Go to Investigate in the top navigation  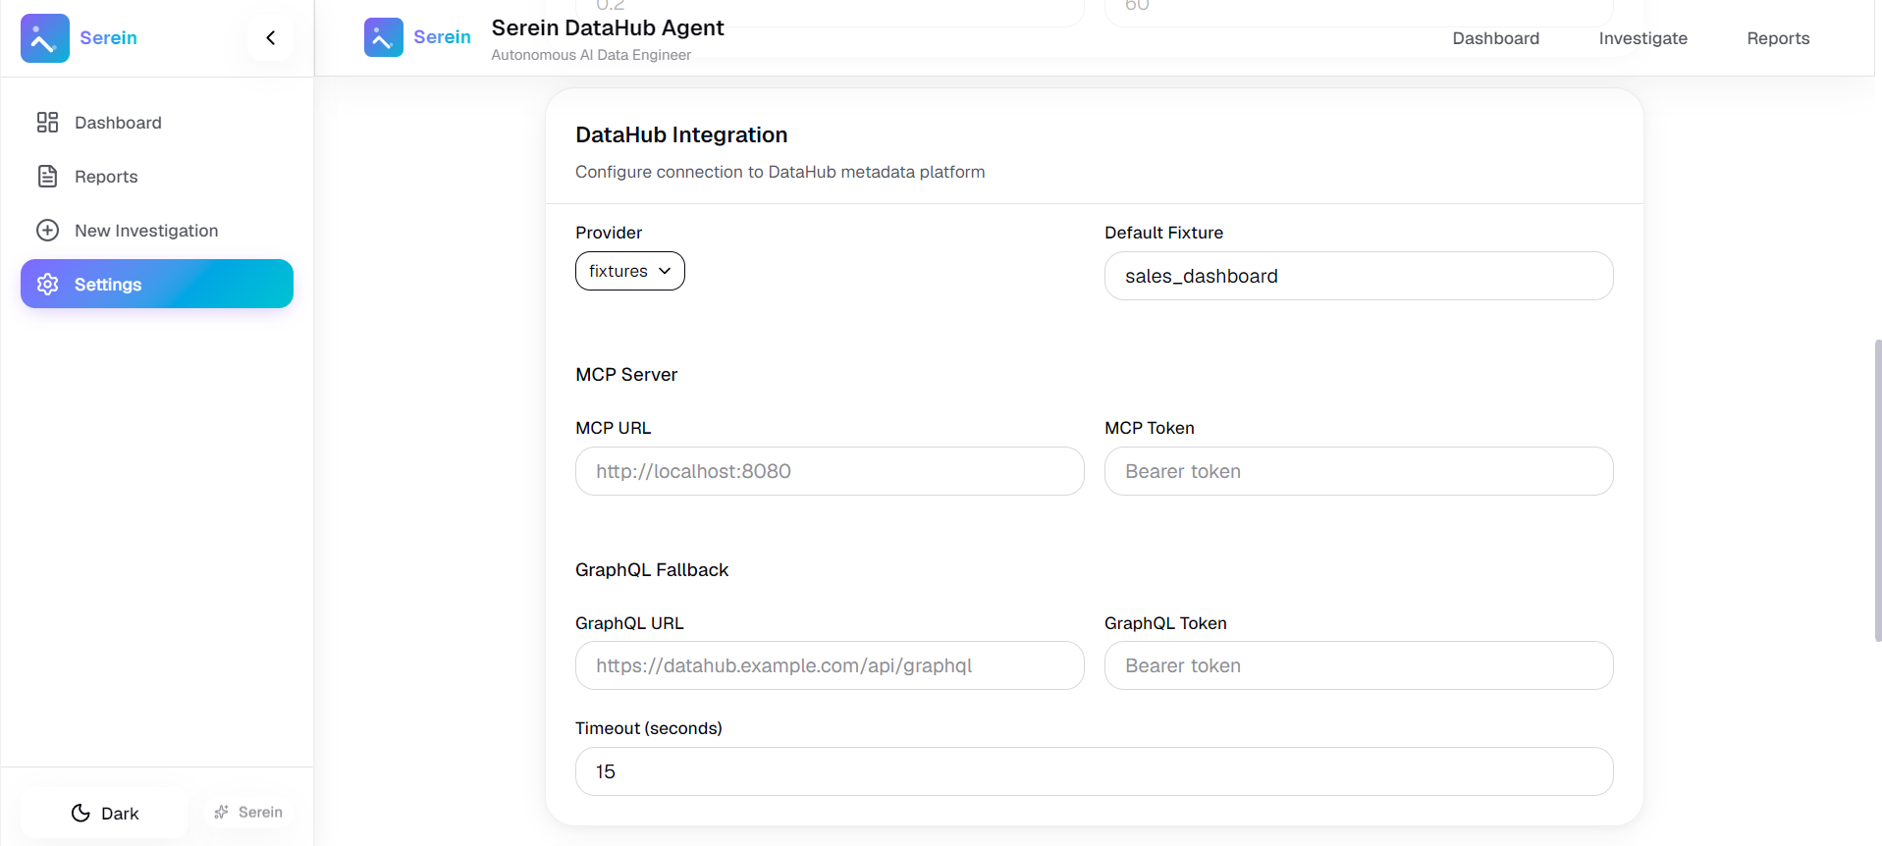1643,38
